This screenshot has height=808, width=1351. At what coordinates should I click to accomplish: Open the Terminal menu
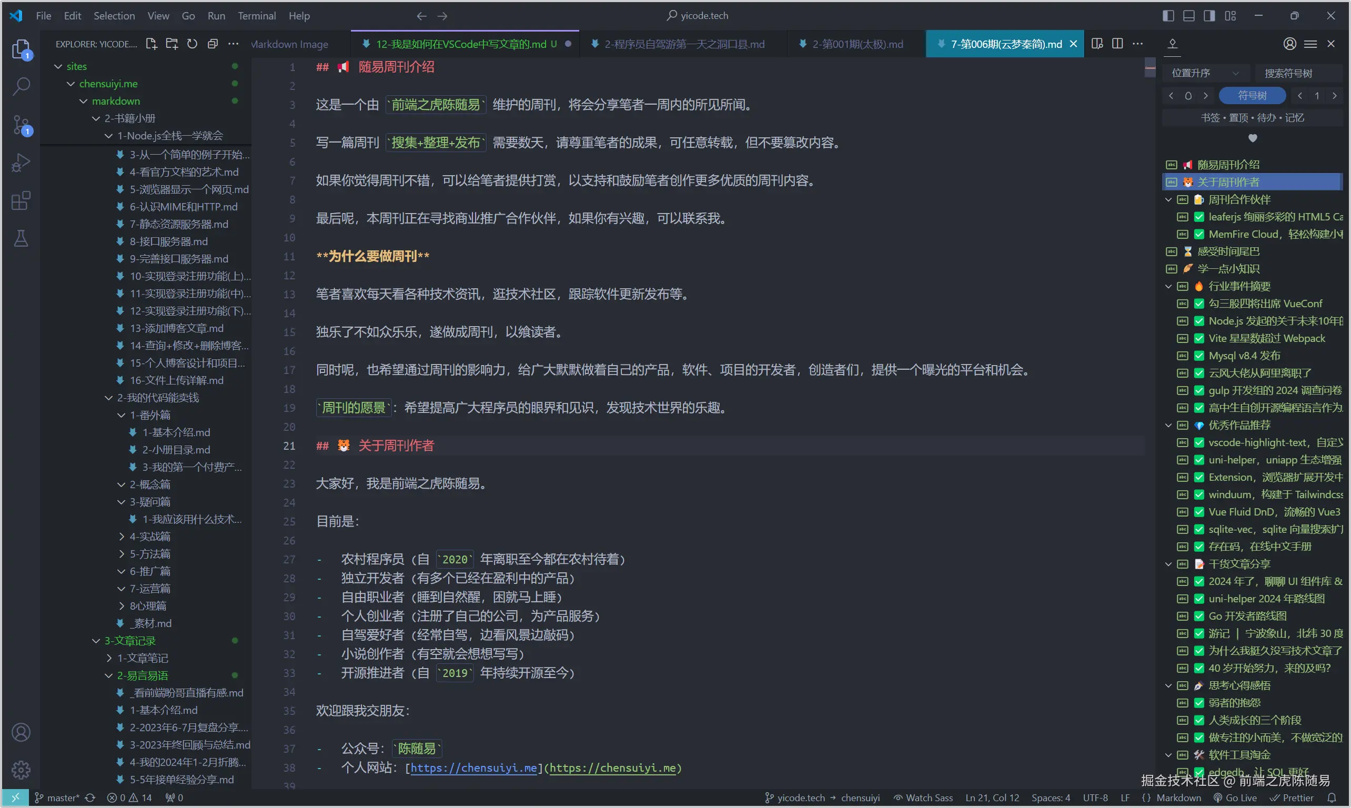point(257,16)
